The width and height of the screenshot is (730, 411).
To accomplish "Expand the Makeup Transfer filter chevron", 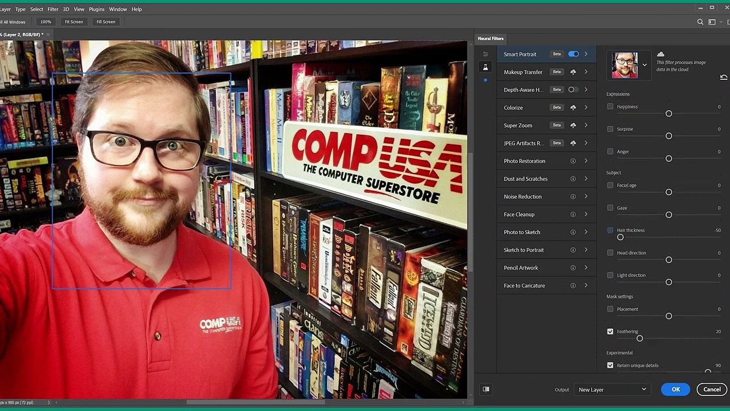I will pyautogui.click(x=586, y=72).
